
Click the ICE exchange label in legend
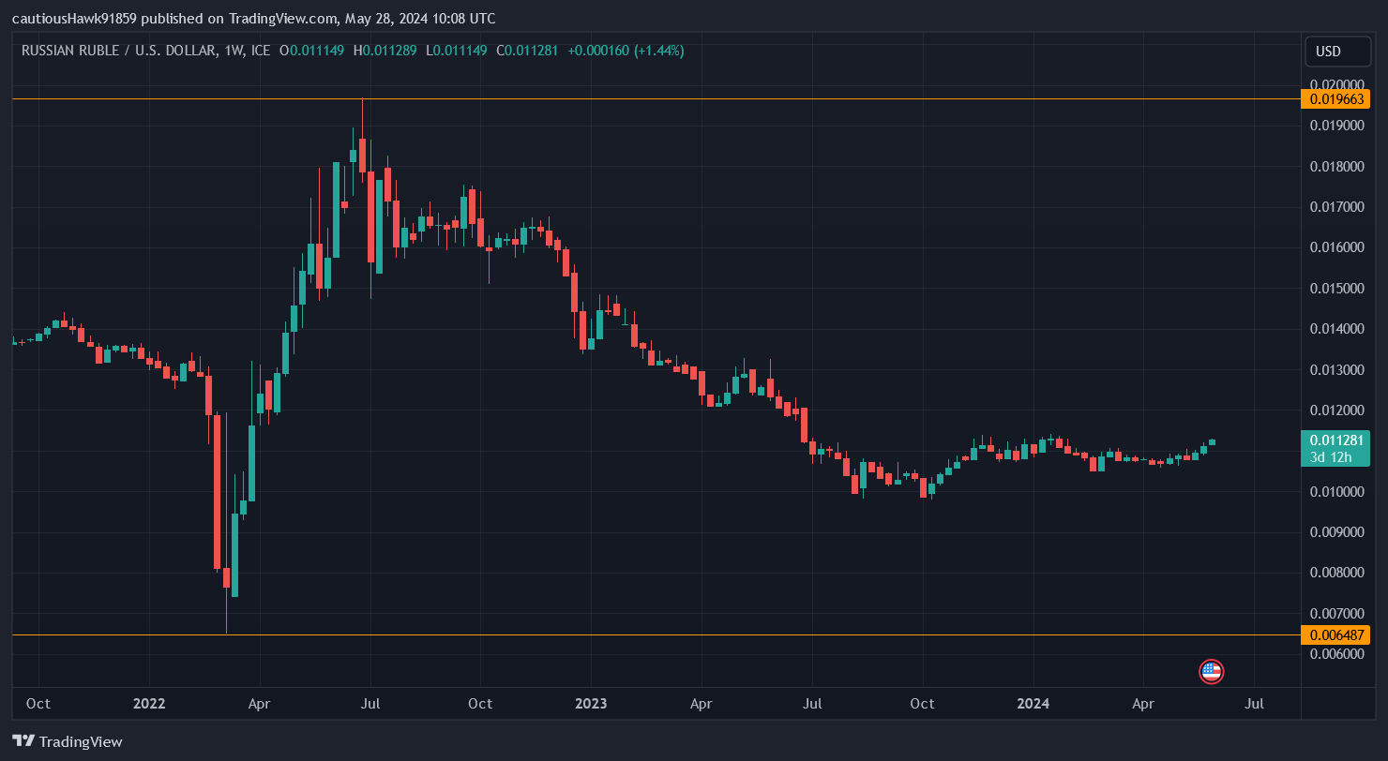pos(261,51)
